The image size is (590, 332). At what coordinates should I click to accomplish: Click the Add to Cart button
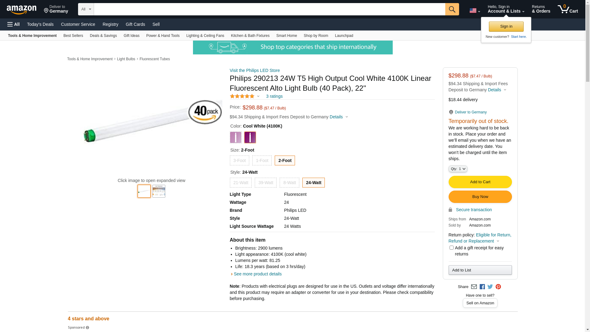(x=480, y=182)
